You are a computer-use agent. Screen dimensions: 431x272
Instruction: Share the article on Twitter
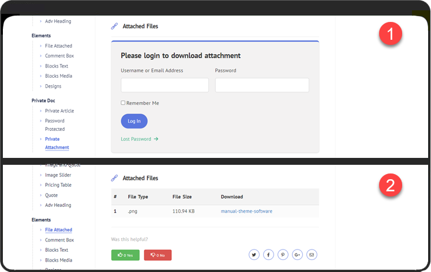click(x=254, y=255)
